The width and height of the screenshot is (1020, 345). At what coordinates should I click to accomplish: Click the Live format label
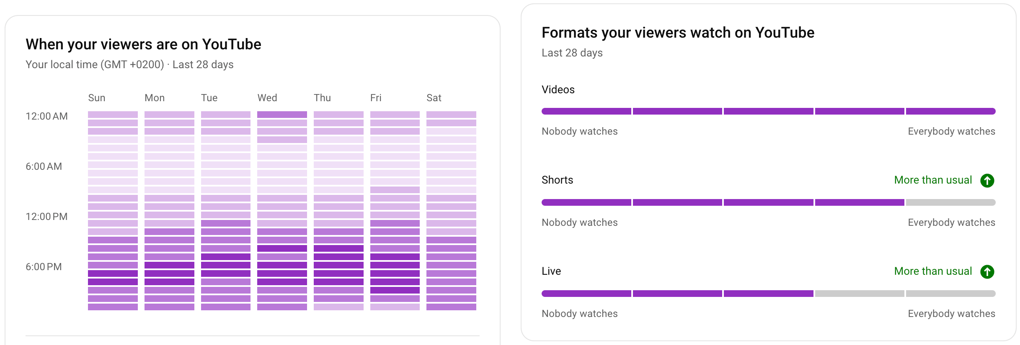[551, 271]
